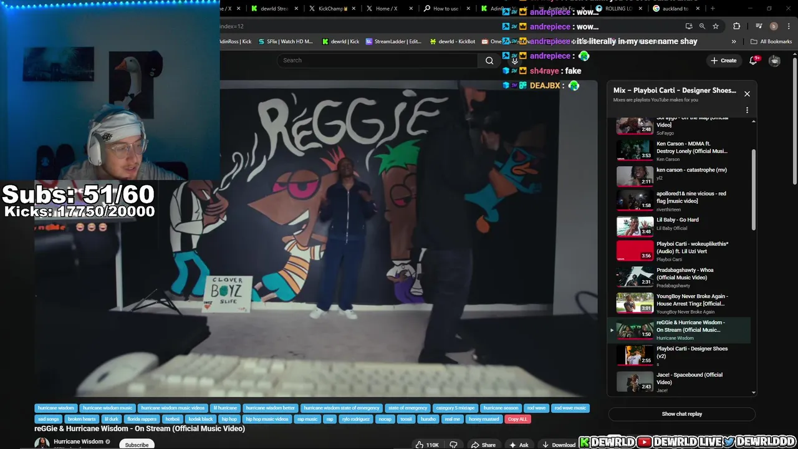The height and width of the screenshot is (449, 798).
Task: Click the 'florida rappers' tag
Action: (142, 419)
